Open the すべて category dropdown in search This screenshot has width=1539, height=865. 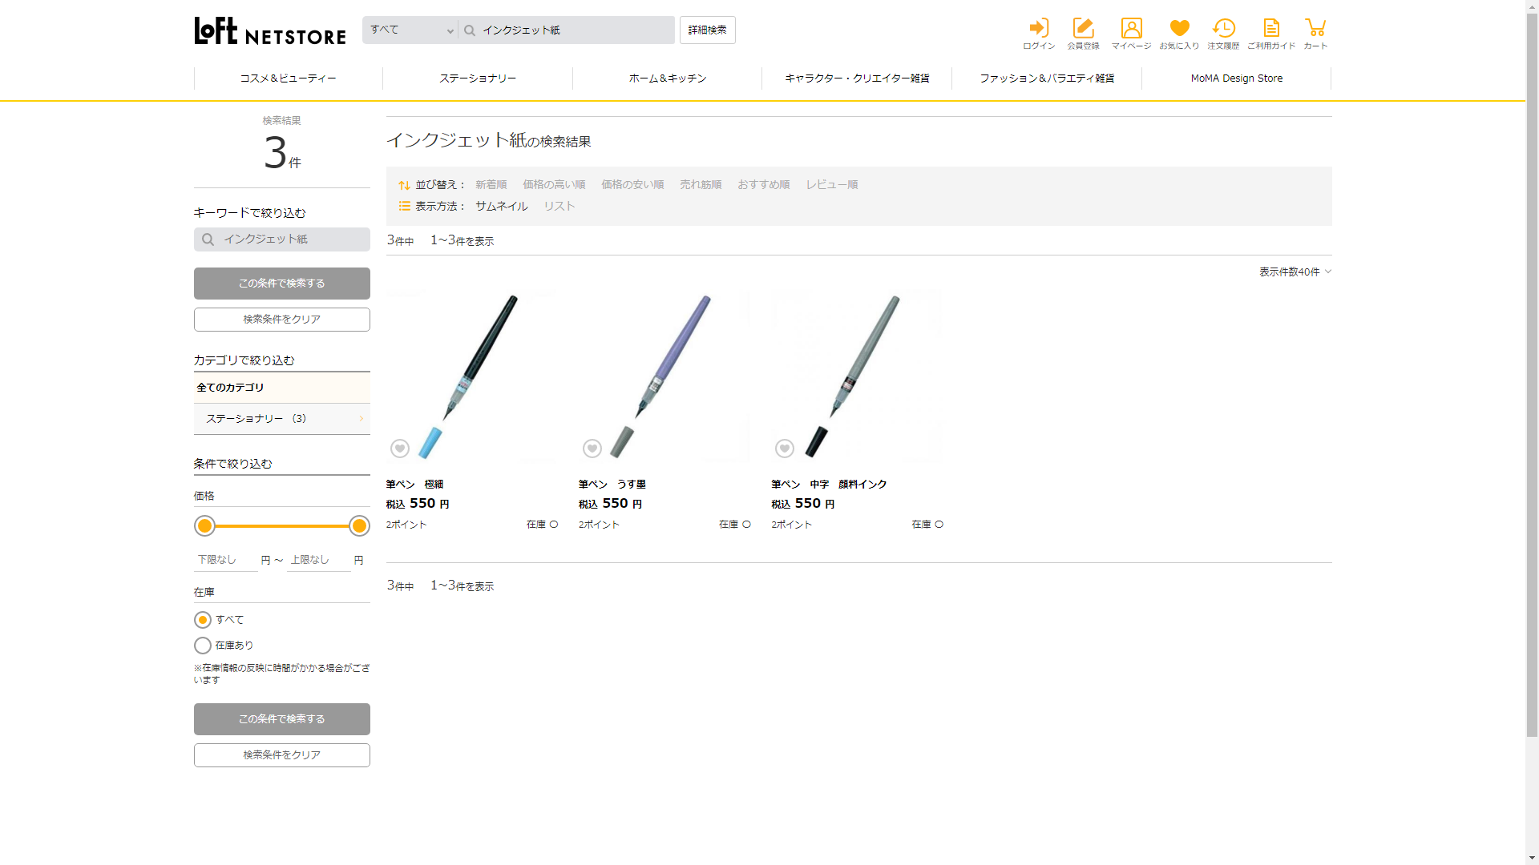pyautogui.click(x=411, y=30)
